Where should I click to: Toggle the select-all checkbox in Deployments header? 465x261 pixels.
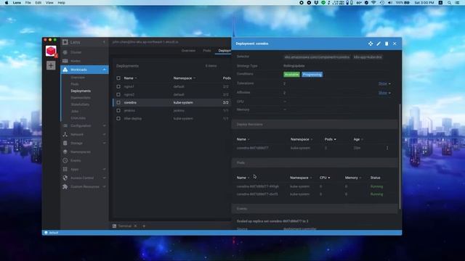pos(118,78)
